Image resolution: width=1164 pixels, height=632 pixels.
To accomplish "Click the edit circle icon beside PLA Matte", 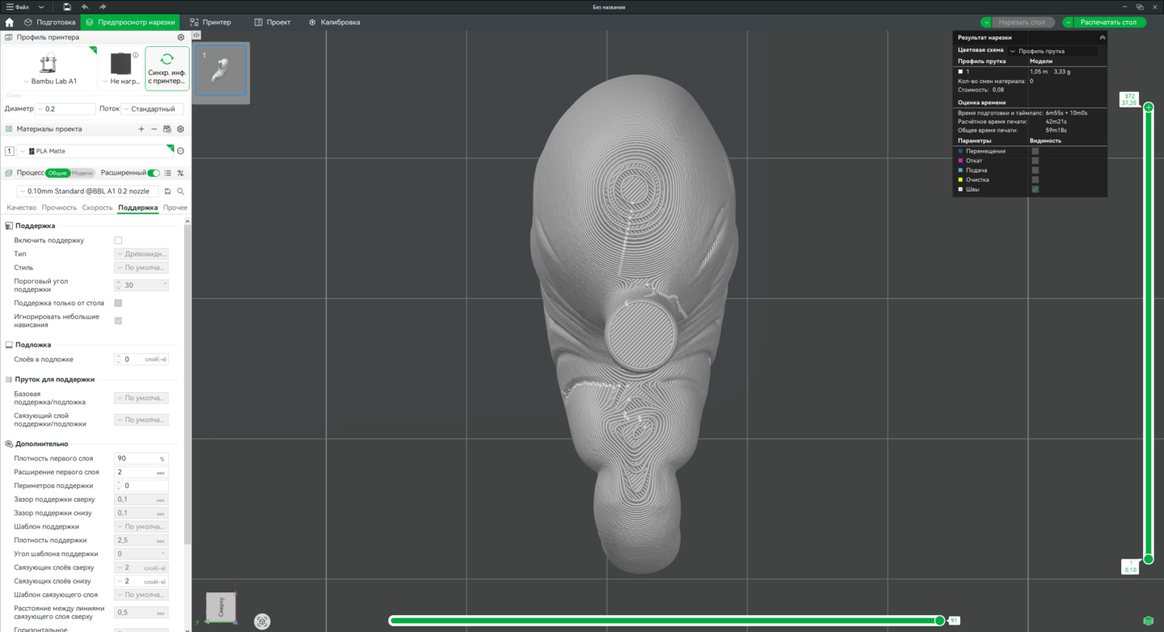I will 180,151.
